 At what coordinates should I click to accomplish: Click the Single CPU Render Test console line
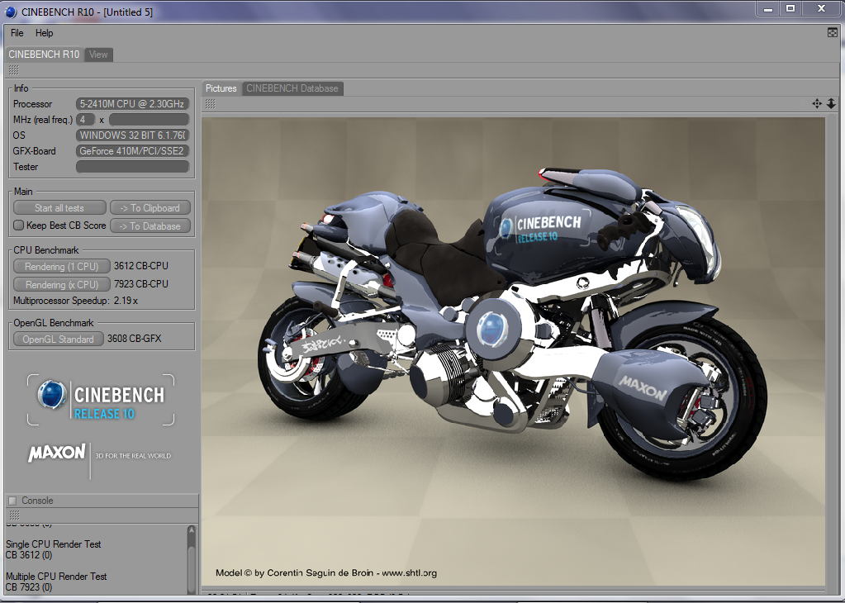pyautogui.click(x=54, y=544)
